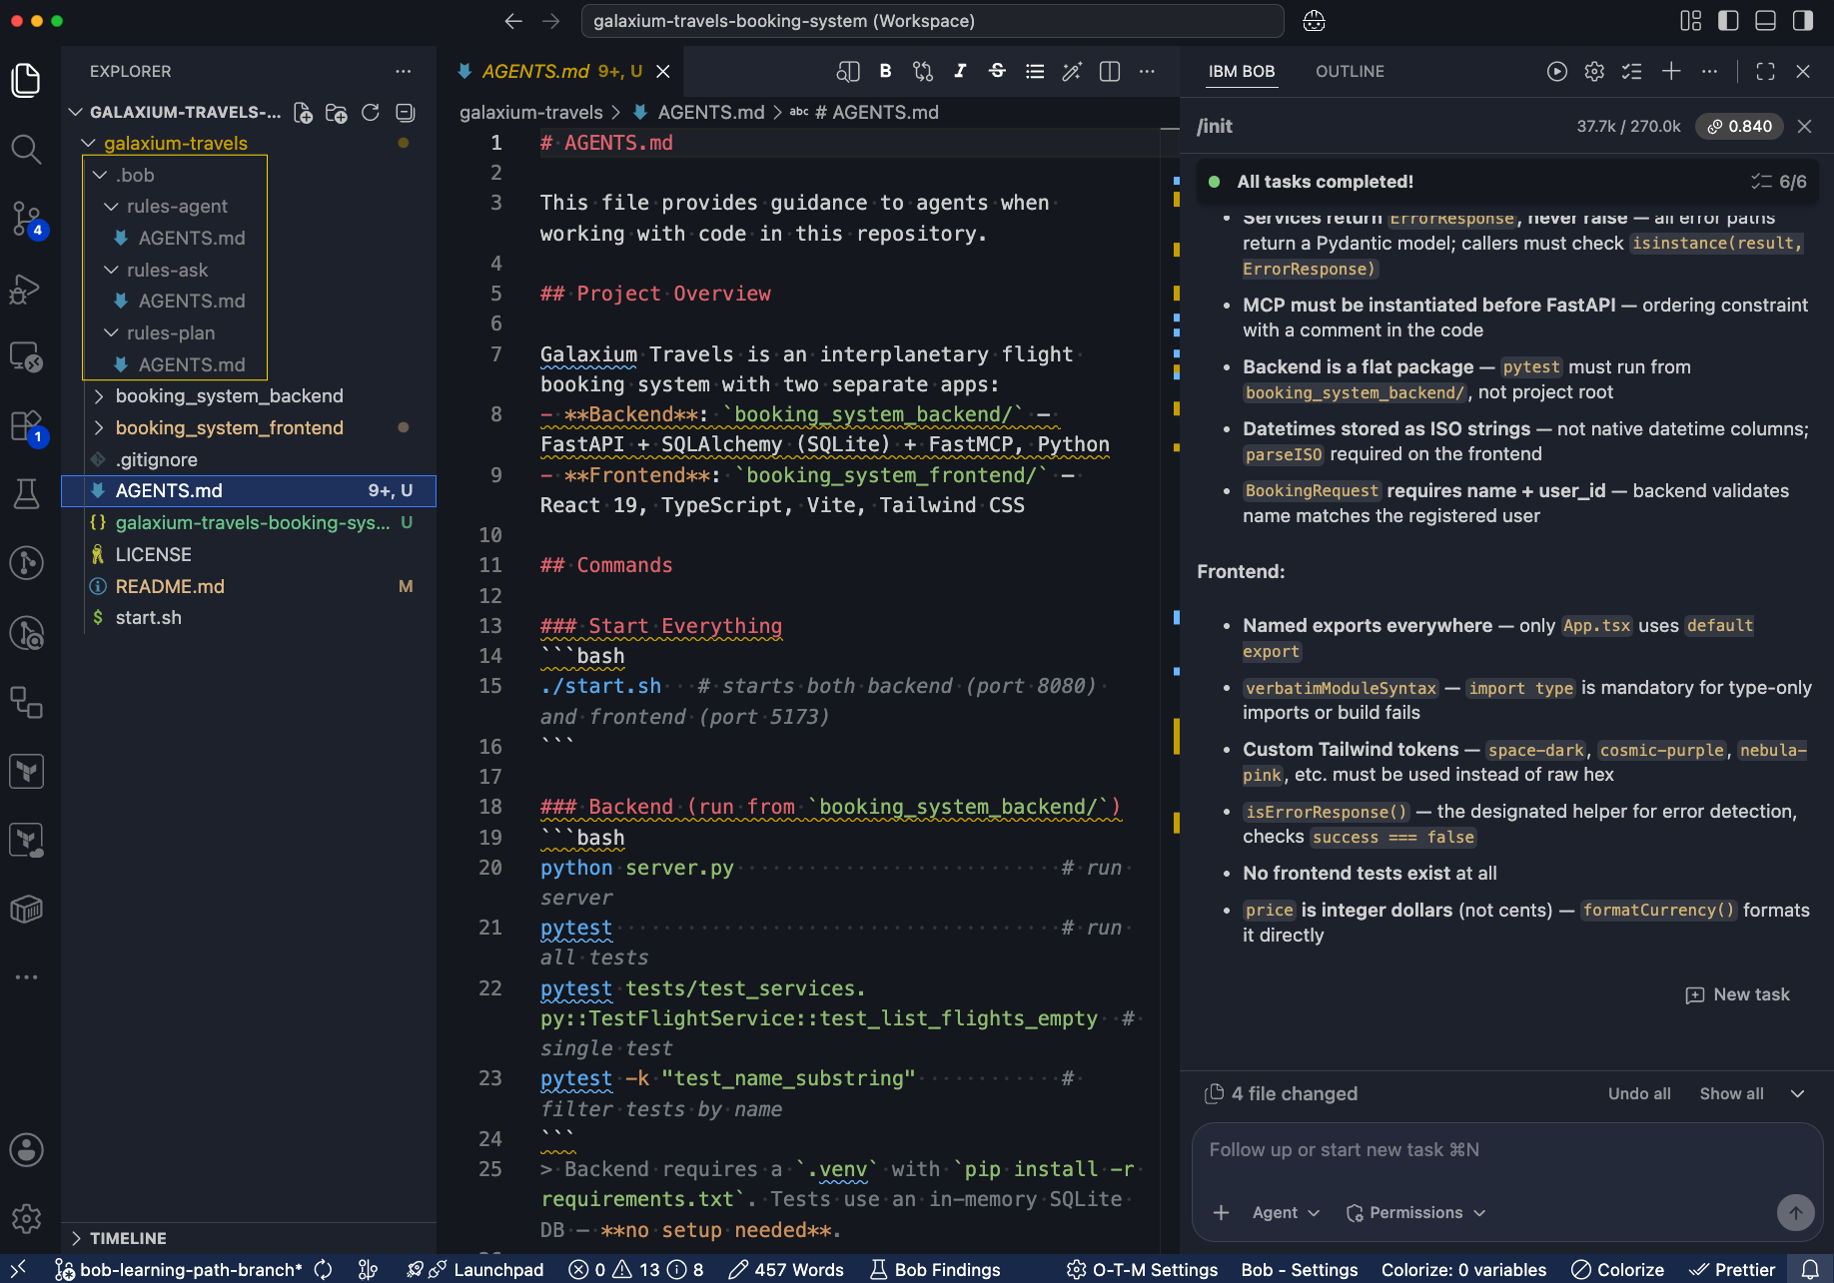Viewport: 1834px width, 1283px height.
Task: Open Source Control view with badge 4
Action: (x=26, y=218)
